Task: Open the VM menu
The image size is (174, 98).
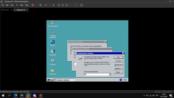Action: pyautogui.click(x=17, y=5)
